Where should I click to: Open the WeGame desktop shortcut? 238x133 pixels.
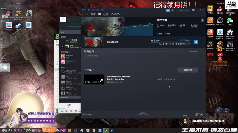[210, 45]
